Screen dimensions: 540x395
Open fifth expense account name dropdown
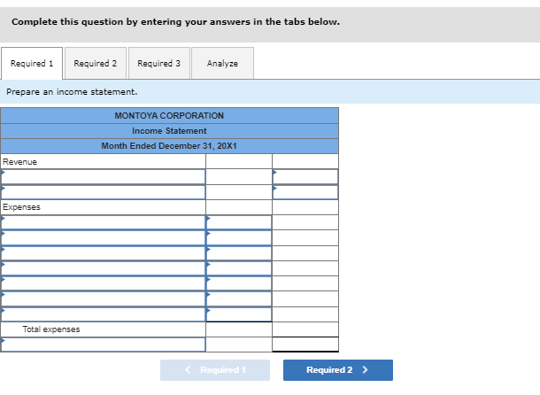pos(103,283)
